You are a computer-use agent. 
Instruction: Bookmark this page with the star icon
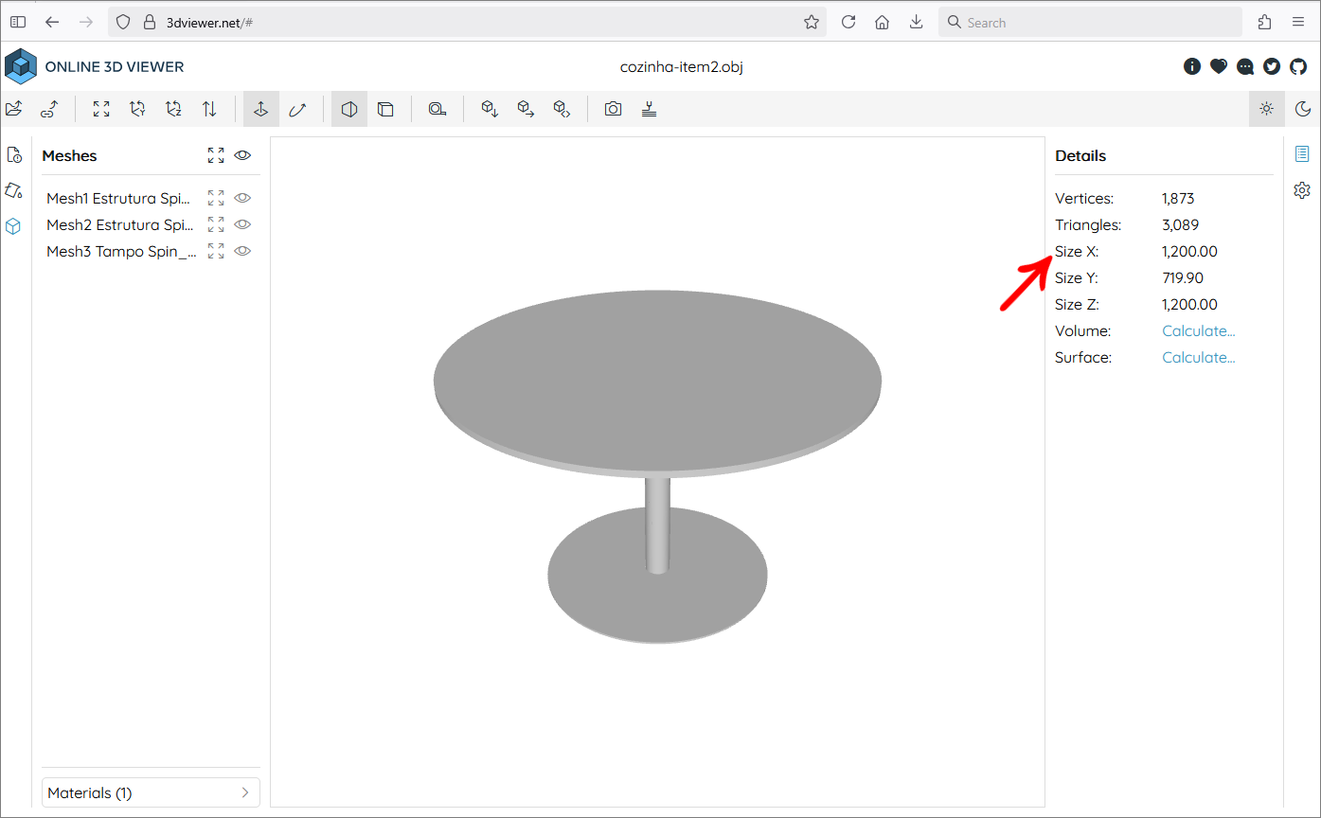point(812,22)
